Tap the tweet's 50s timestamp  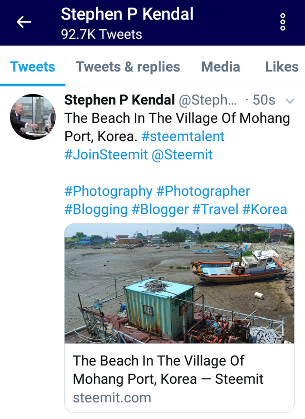[x=264, y=100]
